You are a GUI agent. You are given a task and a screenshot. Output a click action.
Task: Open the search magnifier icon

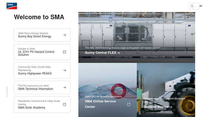(192, 6)
